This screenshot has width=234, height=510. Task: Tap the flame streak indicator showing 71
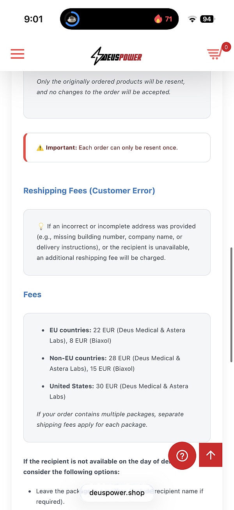(163, 19)
